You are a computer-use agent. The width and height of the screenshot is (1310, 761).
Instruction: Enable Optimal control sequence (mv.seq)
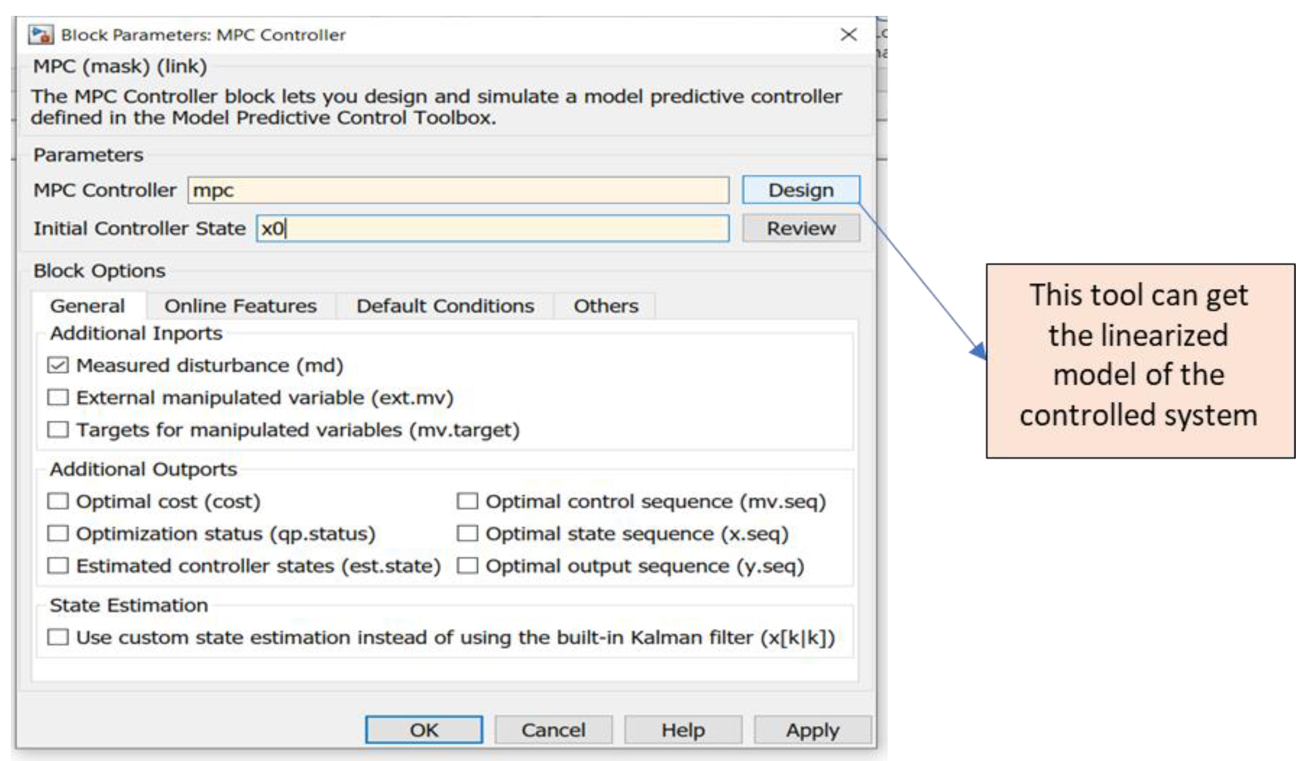pyautogui.click(x=467, y=502)
